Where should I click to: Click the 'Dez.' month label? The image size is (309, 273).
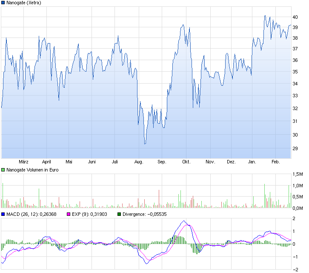pos(231,162)
